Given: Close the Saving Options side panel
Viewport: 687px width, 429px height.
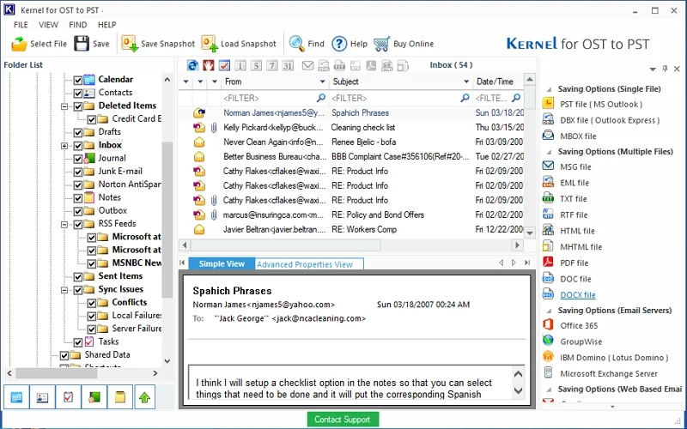Looking at the screenshot, I should click(677, 69).
